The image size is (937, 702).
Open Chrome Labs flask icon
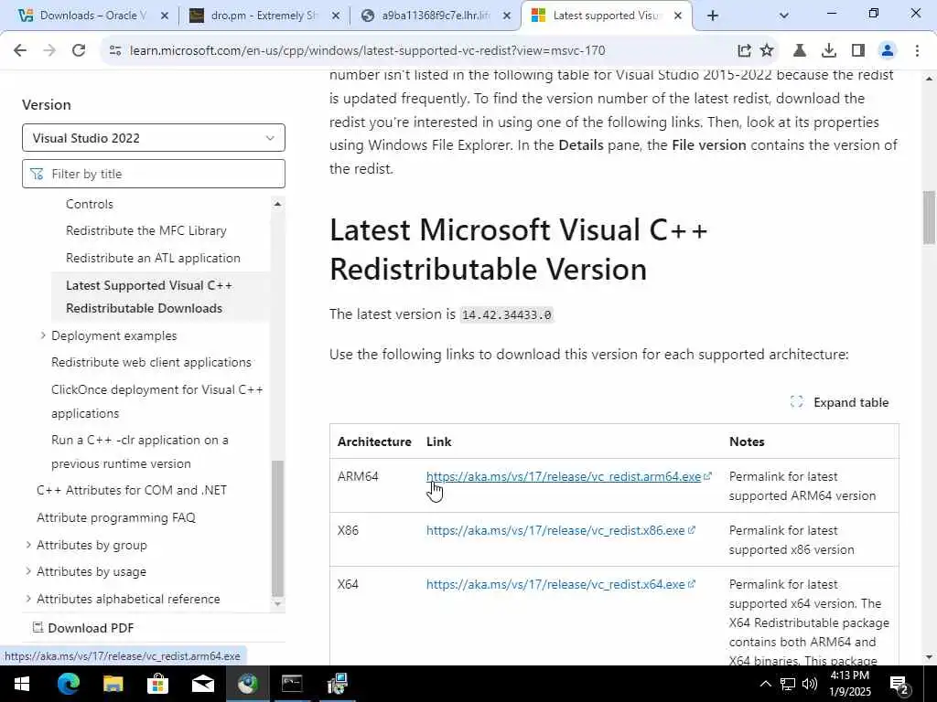tap(799, 51)
